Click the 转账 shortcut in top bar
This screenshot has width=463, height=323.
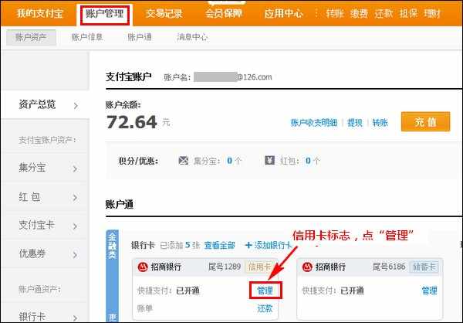click(x=335, y=14)
